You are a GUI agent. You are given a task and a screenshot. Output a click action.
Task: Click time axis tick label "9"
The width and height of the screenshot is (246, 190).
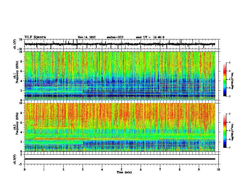tap(199, 170)
